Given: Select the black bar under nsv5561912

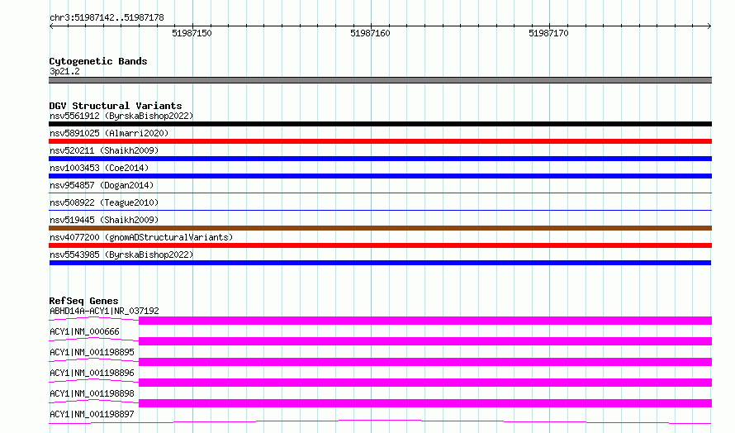Looking at the screenshot, I should click(x=380, y=124).
